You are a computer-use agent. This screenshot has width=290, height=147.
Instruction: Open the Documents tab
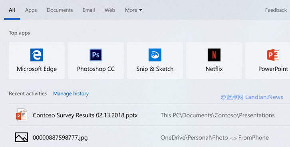(60, 10)
